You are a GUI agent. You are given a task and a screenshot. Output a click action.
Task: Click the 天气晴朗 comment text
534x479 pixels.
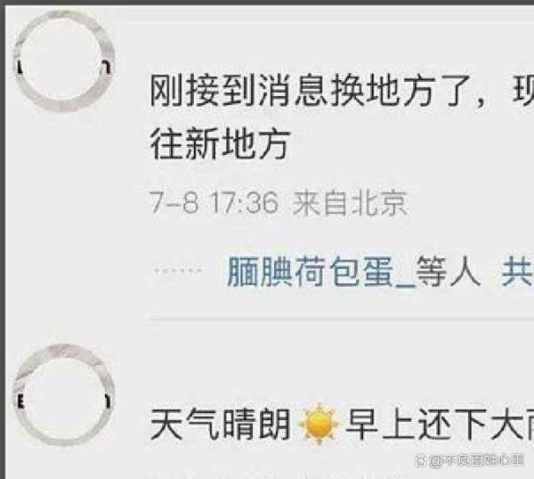tap(220, 425)
